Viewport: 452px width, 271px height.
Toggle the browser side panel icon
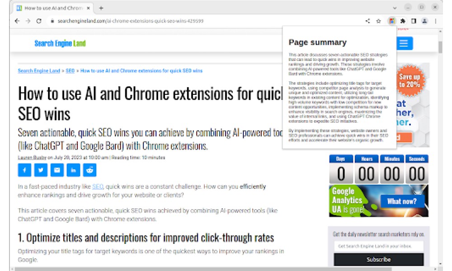coord(414,21)
